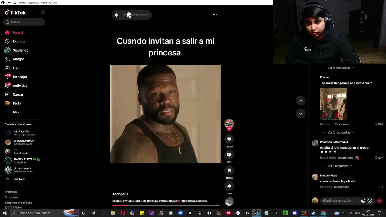Viewport: 386px width, 217px height.
Task: Follow the creator with the plus badge
Action: coord(229,129)
